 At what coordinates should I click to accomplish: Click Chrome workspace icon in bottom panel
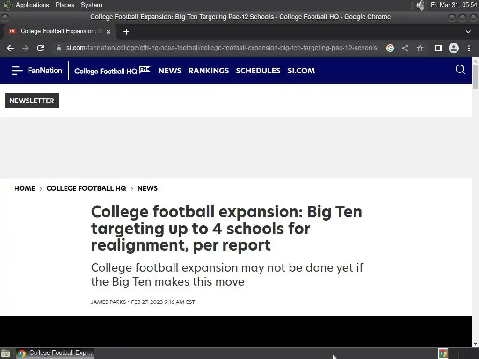pyautogui.click(x=443, y=353)
